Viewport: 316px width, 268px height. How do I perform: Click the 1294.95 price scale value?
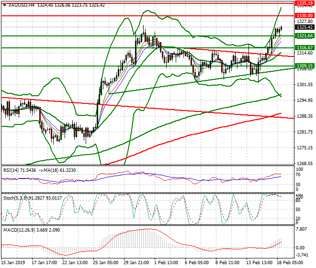(305, 100)
